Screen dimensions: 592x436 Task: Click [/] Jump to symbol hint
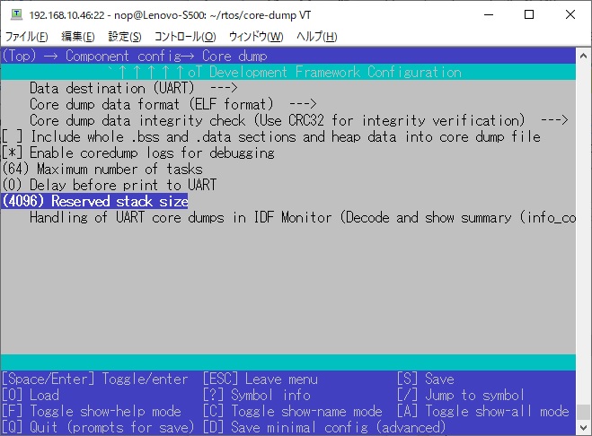[x=461, y=395]
